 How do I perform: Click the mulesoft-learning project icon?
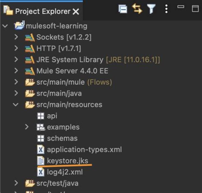19,25
